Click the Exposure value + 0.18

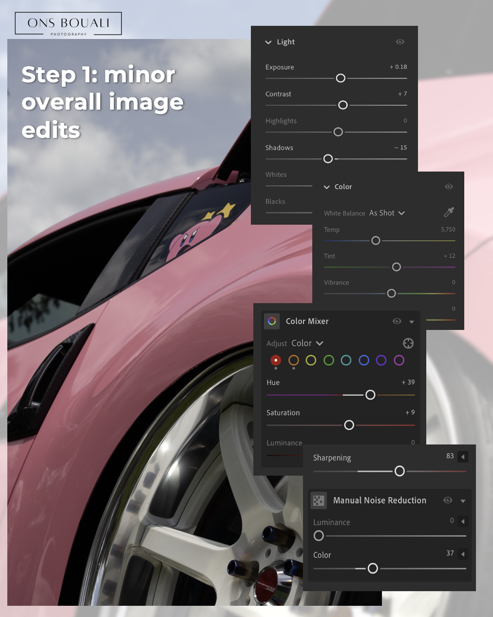(x=398, y=67)
